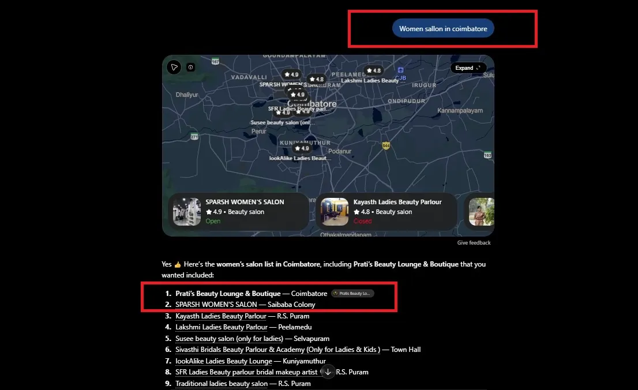
Task: Open the SPARSH WOMEN'S SALON card title
Action: pos(245,202)
